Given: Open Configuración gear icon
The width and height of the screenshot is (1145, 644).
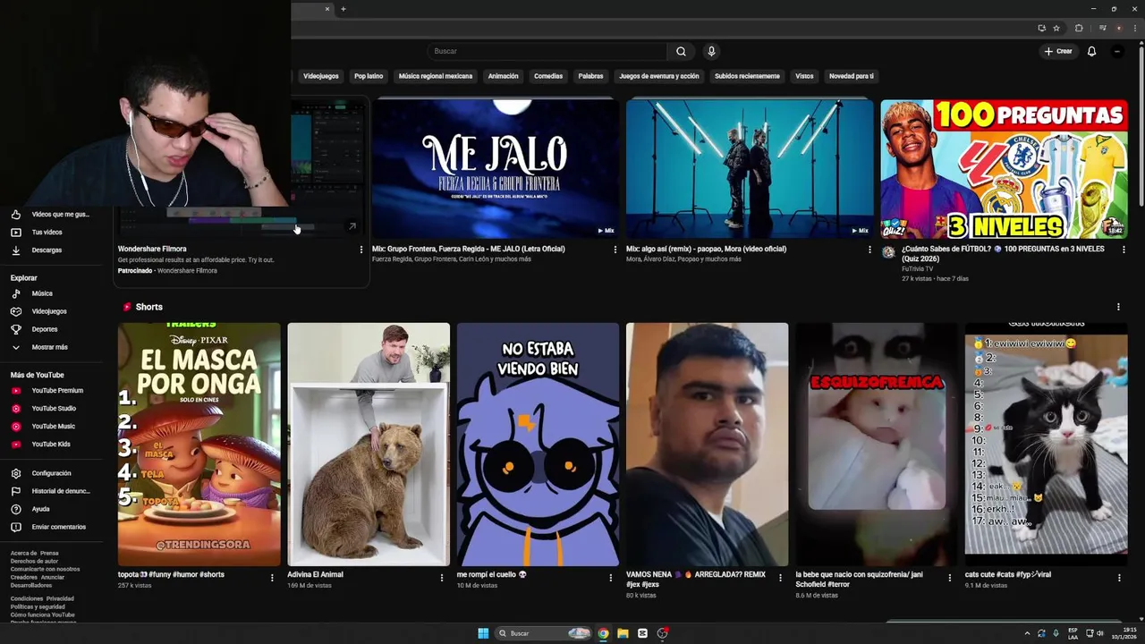Looking at the screenshot, I should 16,473.
